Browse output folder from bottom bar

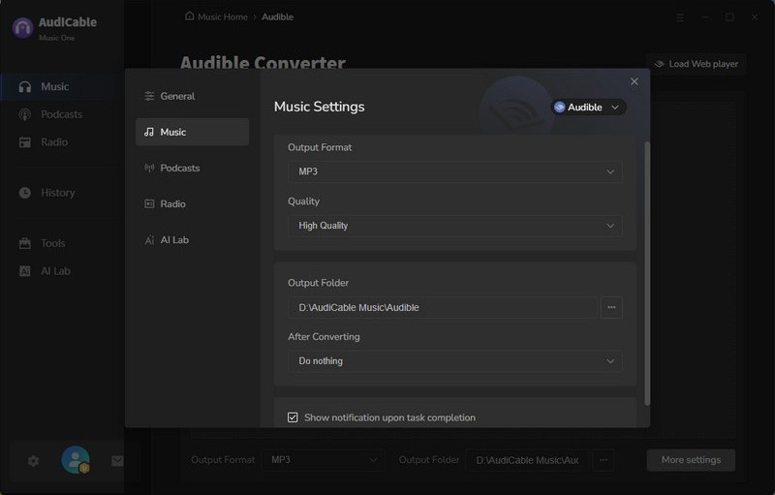coord(604,460)
